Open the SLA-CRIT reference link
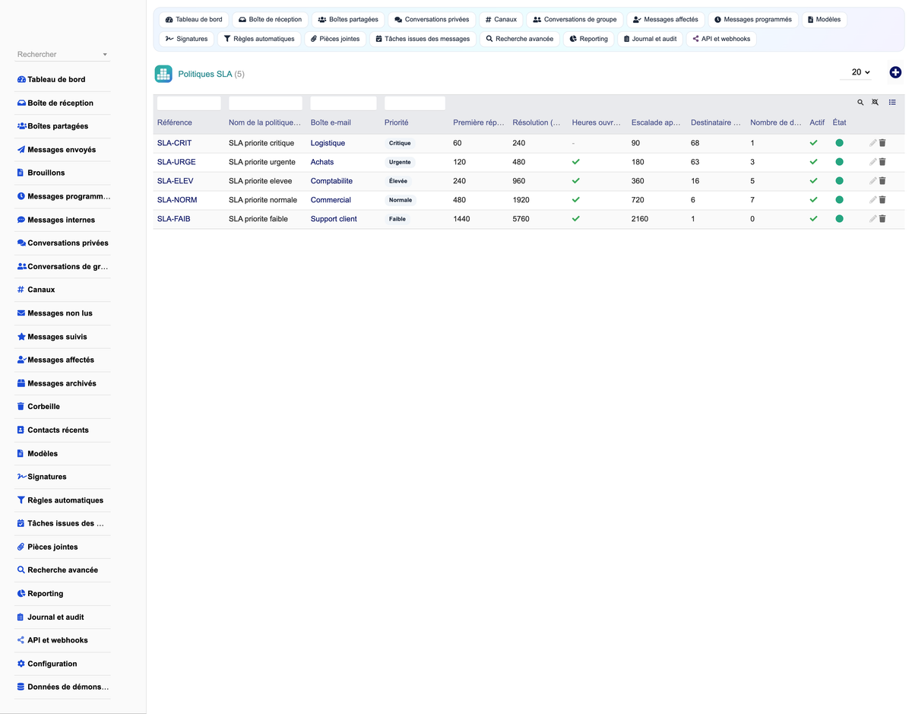The height and width of the screenshot is (714, 912). [x=174, y=143]
